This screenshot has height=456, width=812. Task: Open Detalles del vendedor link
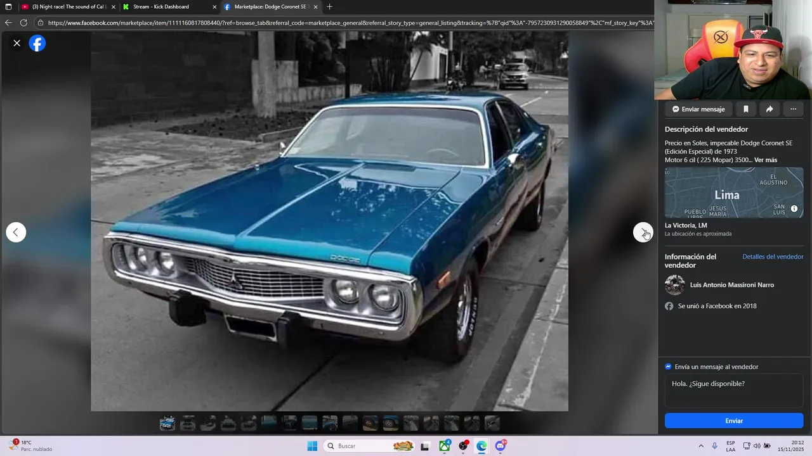point(773,256)
